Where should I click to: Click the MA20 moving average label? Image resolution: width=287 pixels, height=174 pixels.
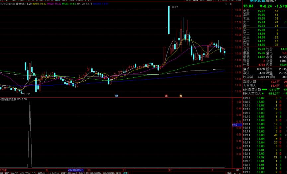[x=54, y=4]
